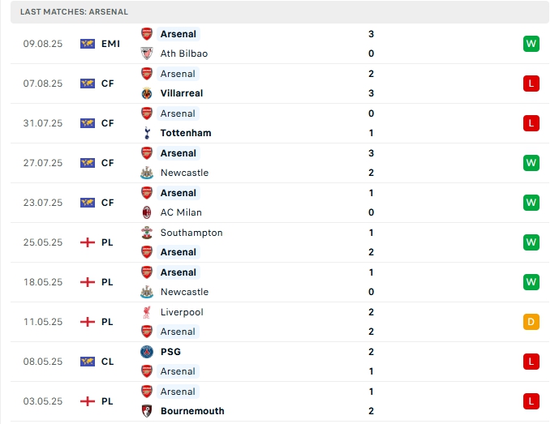Click the Liverpool club crest

pyautogui.click(x=147, y=312)
